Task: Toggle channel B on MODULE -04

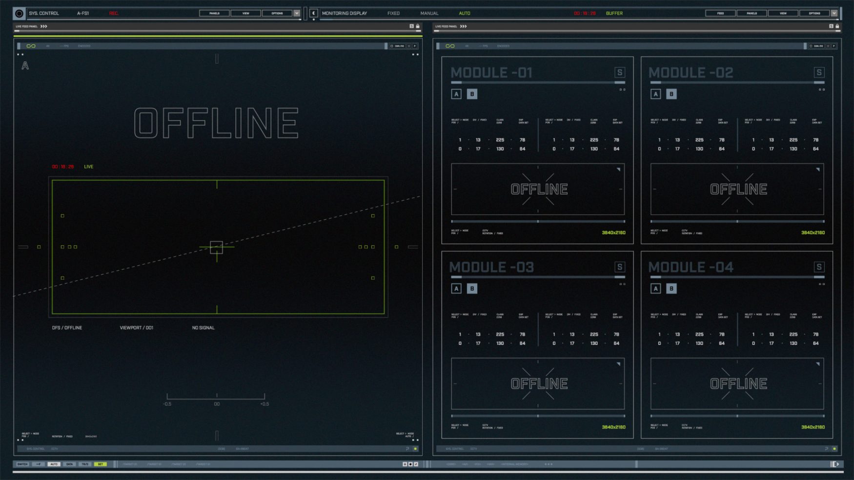Action: [x=671, y=289]
